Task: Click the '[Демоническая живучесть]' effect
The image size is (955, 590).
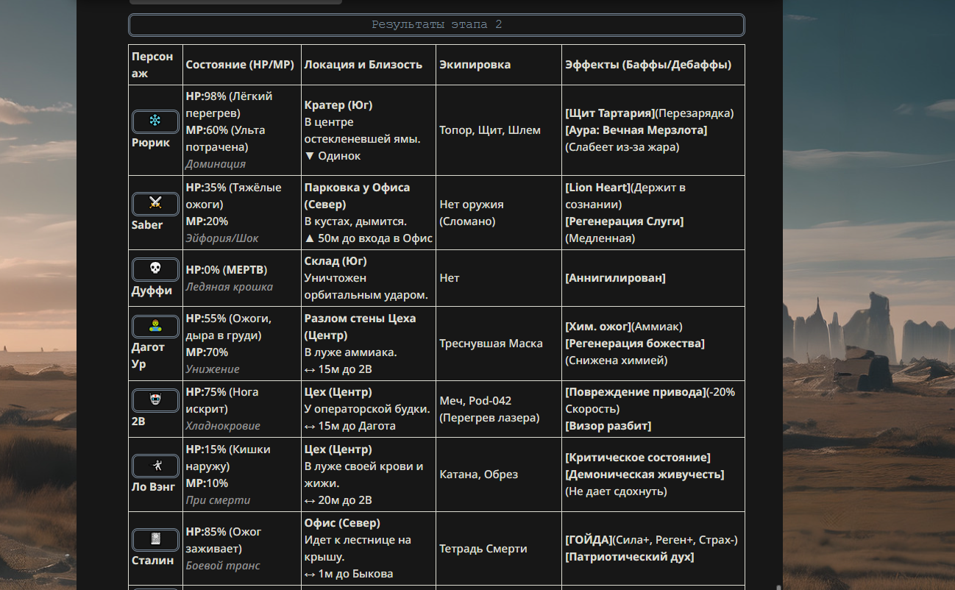Action: 645,475
